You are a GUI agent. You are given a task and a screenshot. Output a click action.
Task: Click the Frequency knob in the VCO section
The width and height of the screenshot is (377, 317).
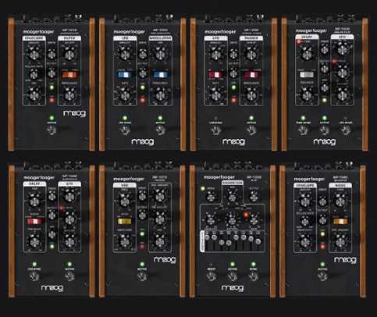125,201
